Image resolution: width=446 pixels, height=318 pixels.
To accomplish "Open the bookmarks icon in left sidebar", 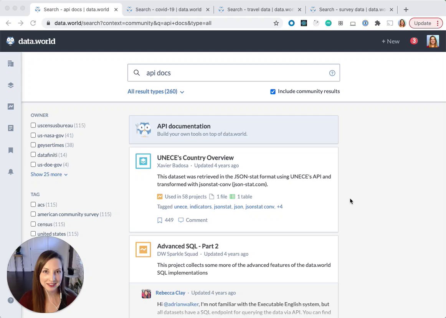I will point(11,150).
